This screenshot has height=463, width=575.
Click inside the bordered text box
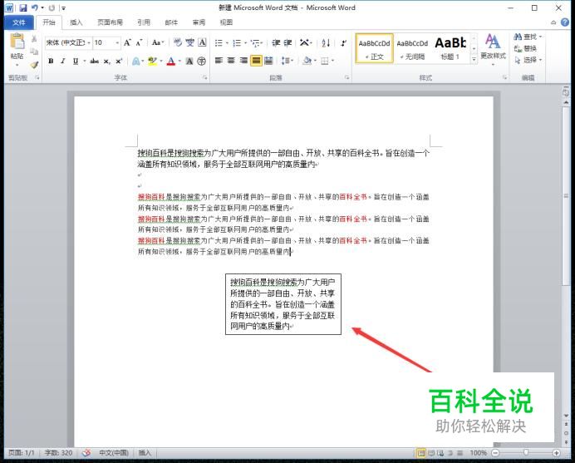point(283,304)
